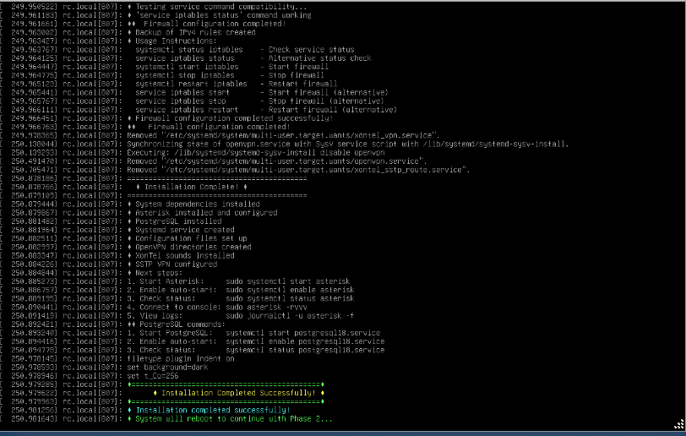Click the diamond bullet before 'Next steps:'
Screen dimensions: 686x436
[128, 273]
